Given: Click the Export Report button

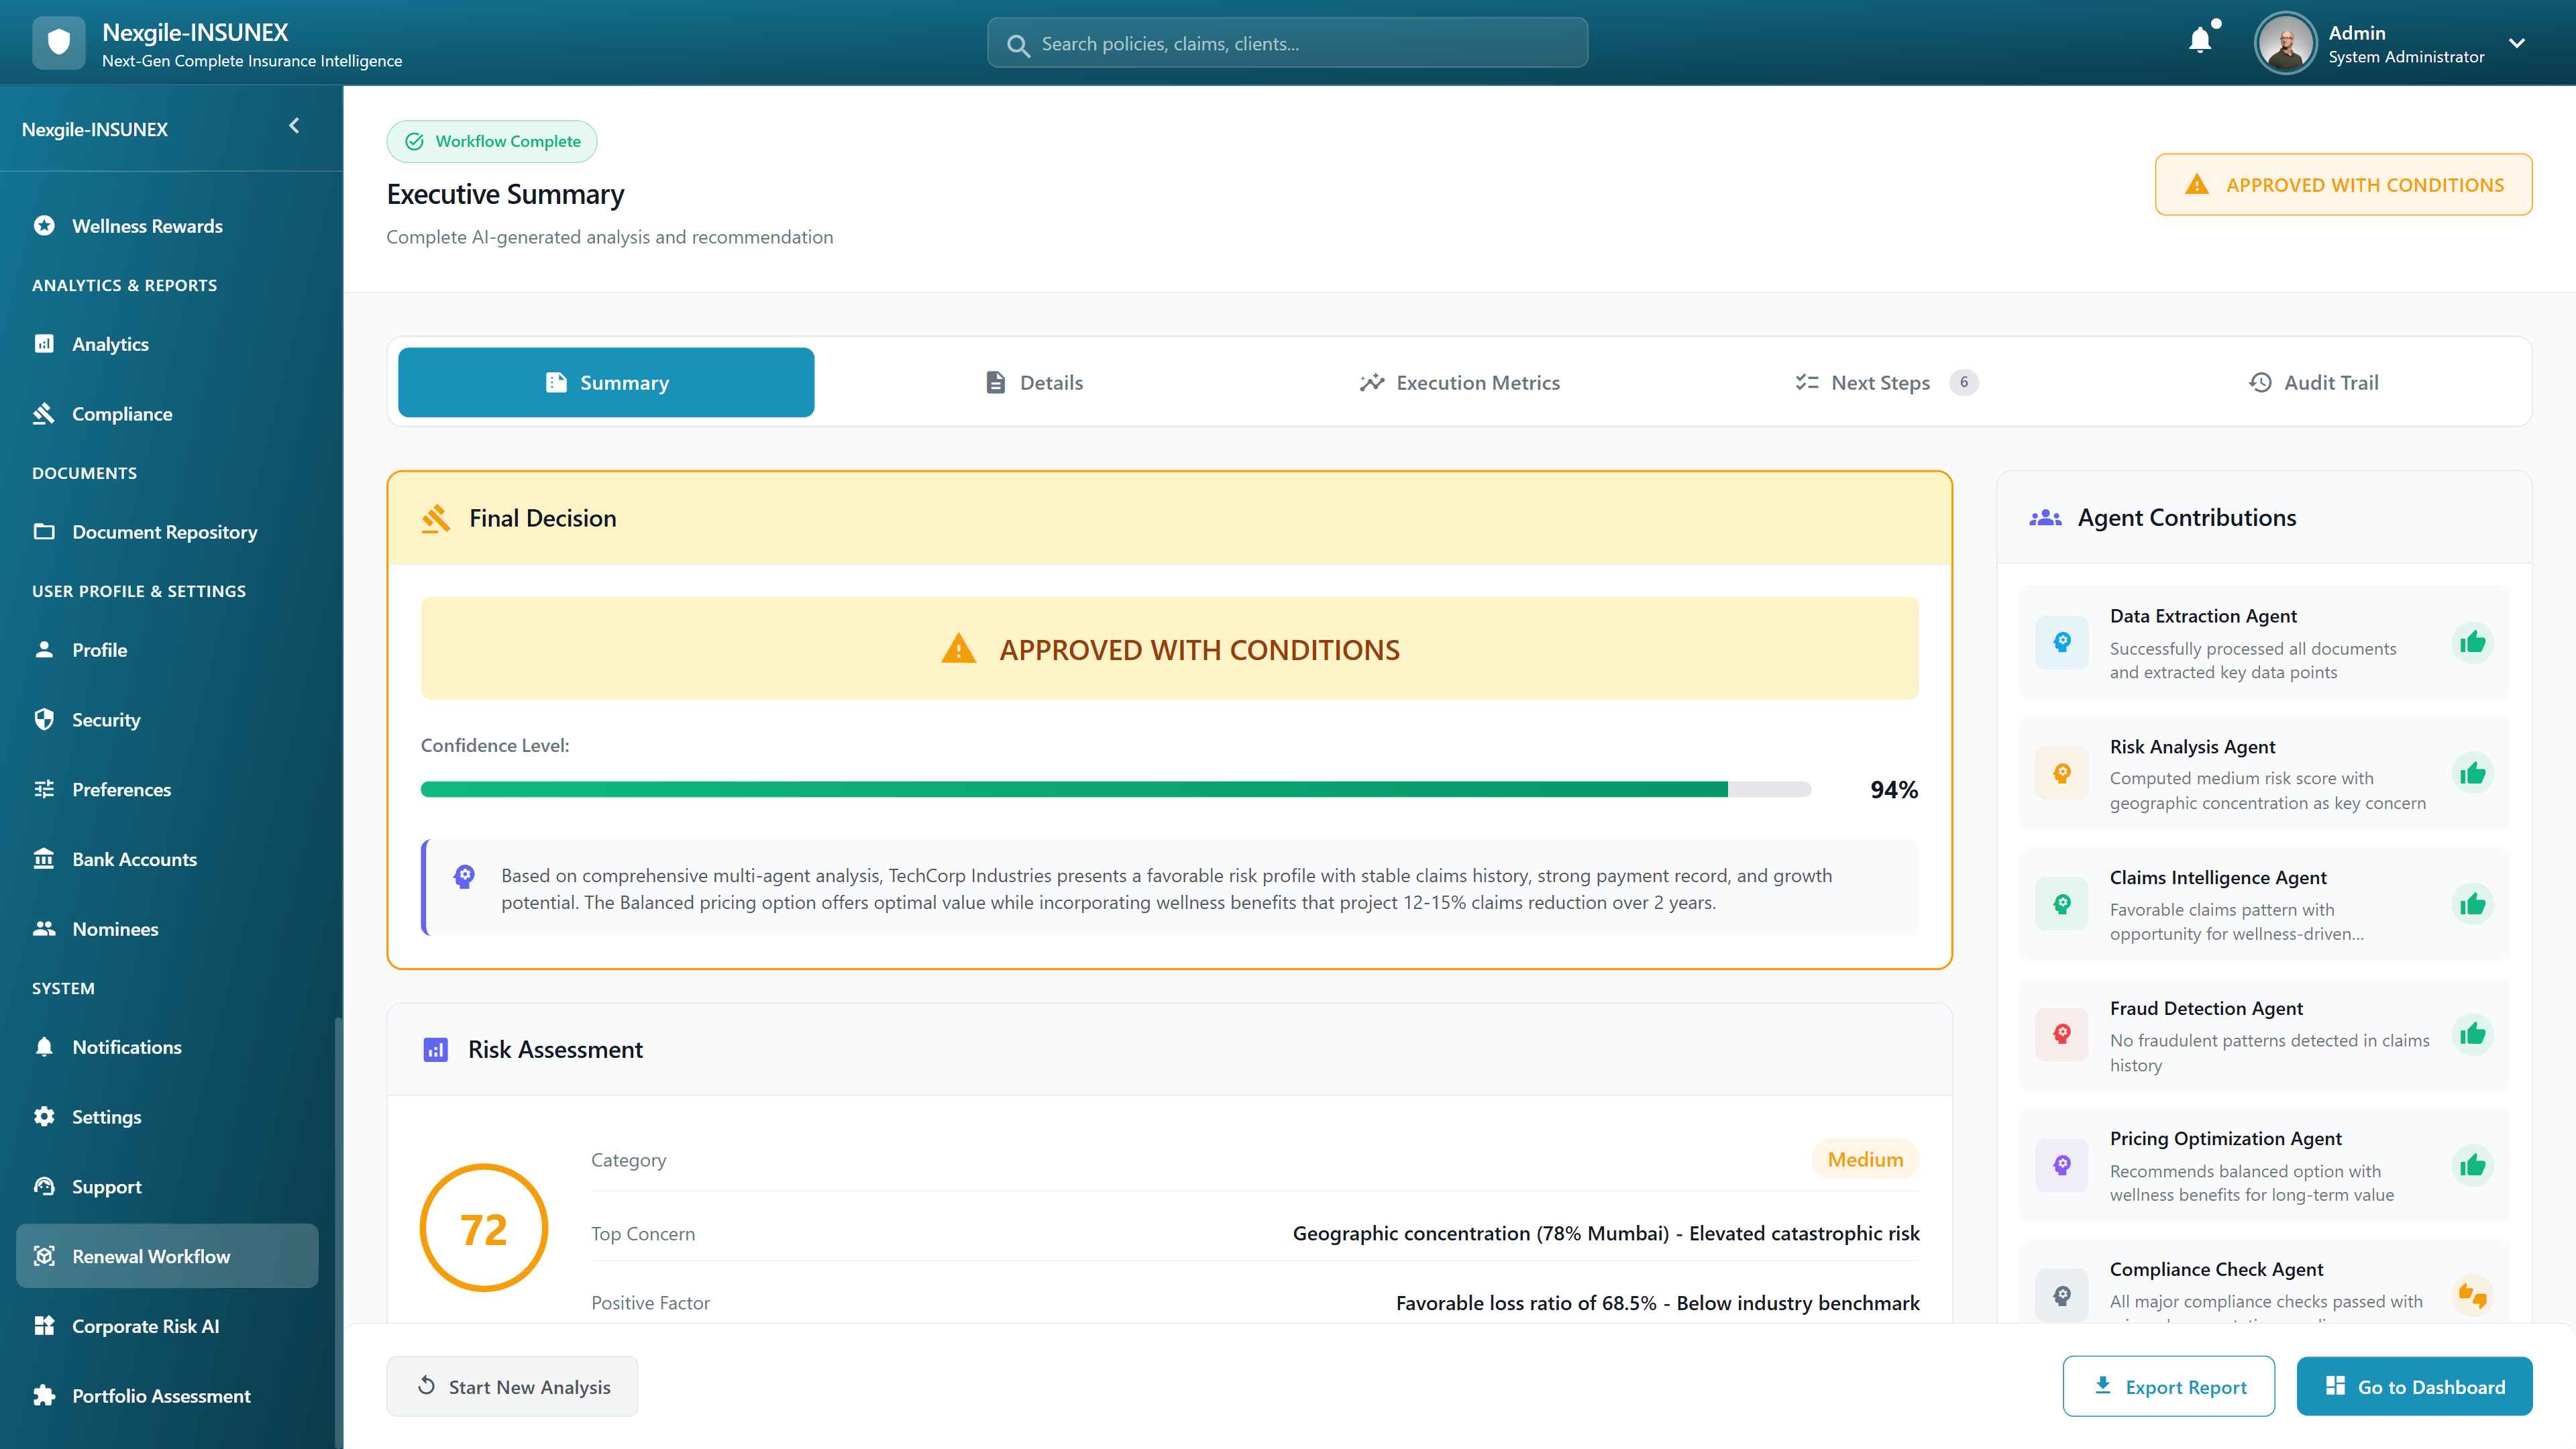Looking at the screenshot, I should (x=2168, y=1386).
